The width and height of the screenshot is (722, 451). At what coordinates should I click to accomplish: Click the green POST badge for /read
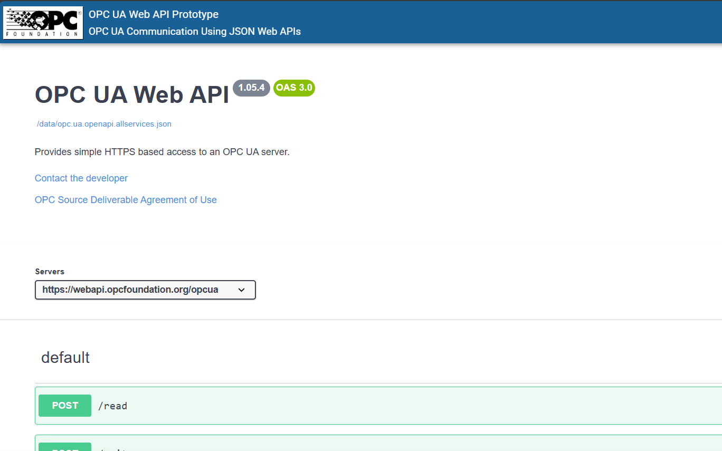click(x=65, y=406)
